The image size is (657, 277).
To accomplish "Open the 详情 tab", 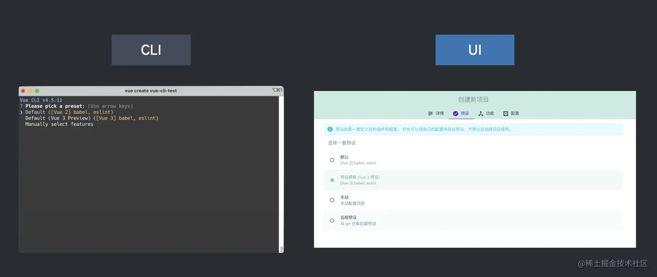I will (x=436, y=114).
